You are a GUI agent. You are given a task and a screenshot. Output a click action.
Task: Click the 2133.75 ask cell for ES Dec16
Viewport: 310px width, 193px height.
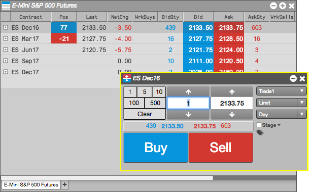(229, 27)
